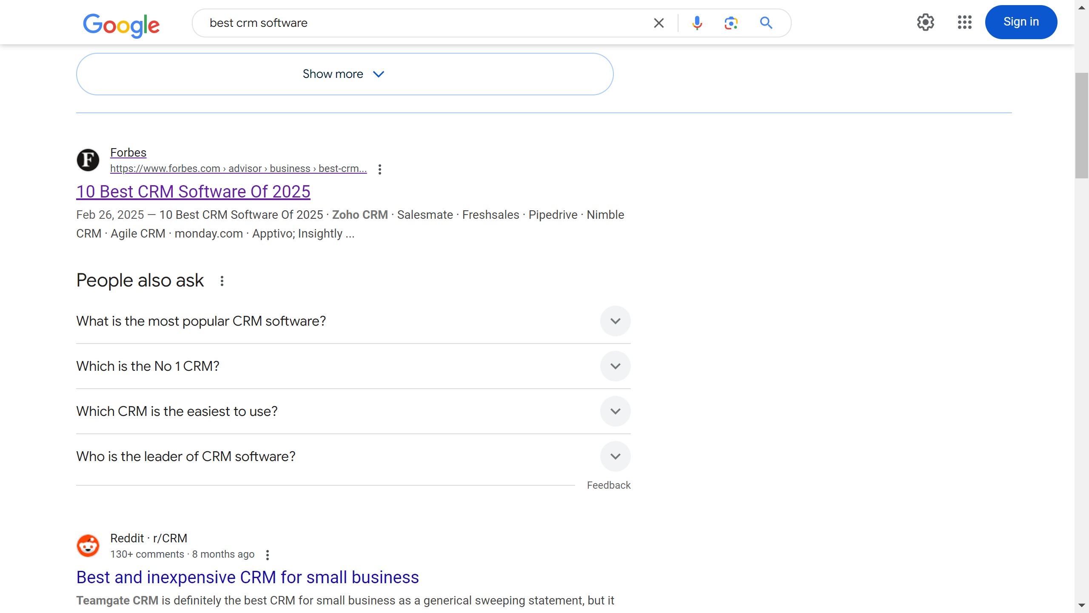Screen dimensions: 1089x613
Task: Open 'Best and inexpensive CRM for small business'
Action: coord(248,577)
